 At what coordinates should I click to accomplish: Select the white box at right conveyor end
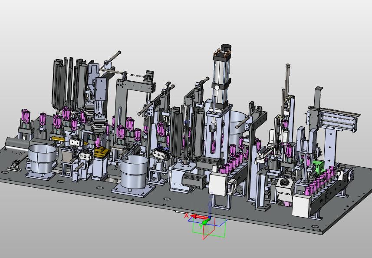pyautogui.click(x=302, y=206)
